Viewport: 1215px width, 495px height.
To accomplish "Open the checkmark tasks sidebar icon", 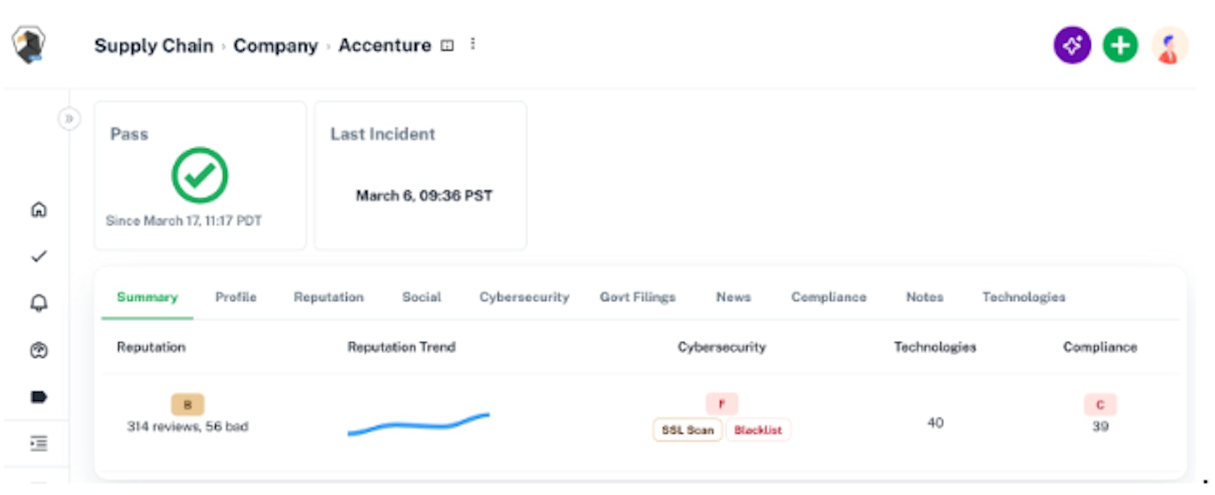I will (39, 256).
